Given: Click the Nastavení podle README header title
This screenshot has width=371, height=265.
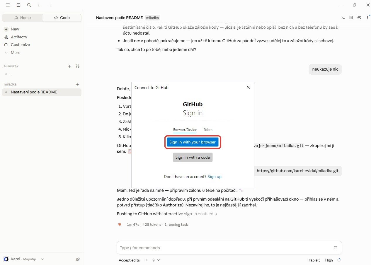Looking at the screenshot, I should pyautogui.click(x=119, y=18).
